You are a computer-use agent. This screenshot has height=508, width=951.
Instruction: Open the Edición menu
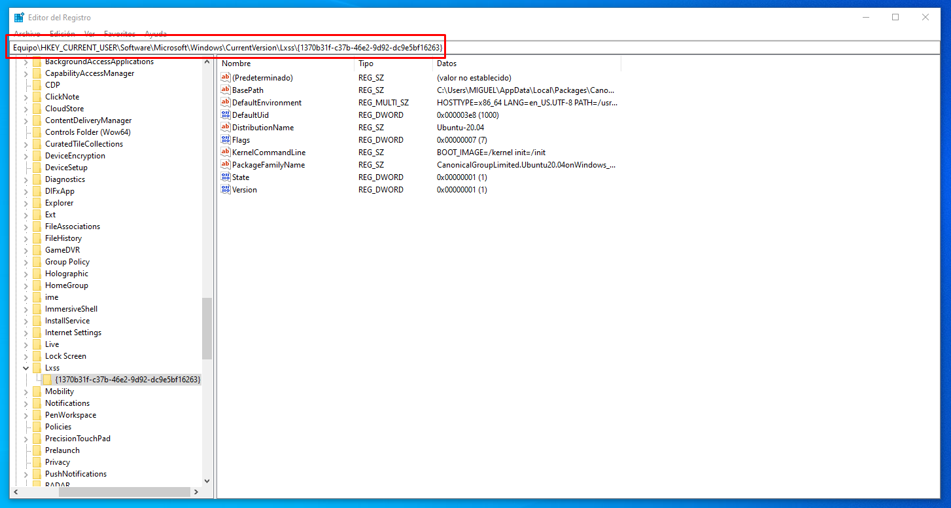click(x=62, y=33)
